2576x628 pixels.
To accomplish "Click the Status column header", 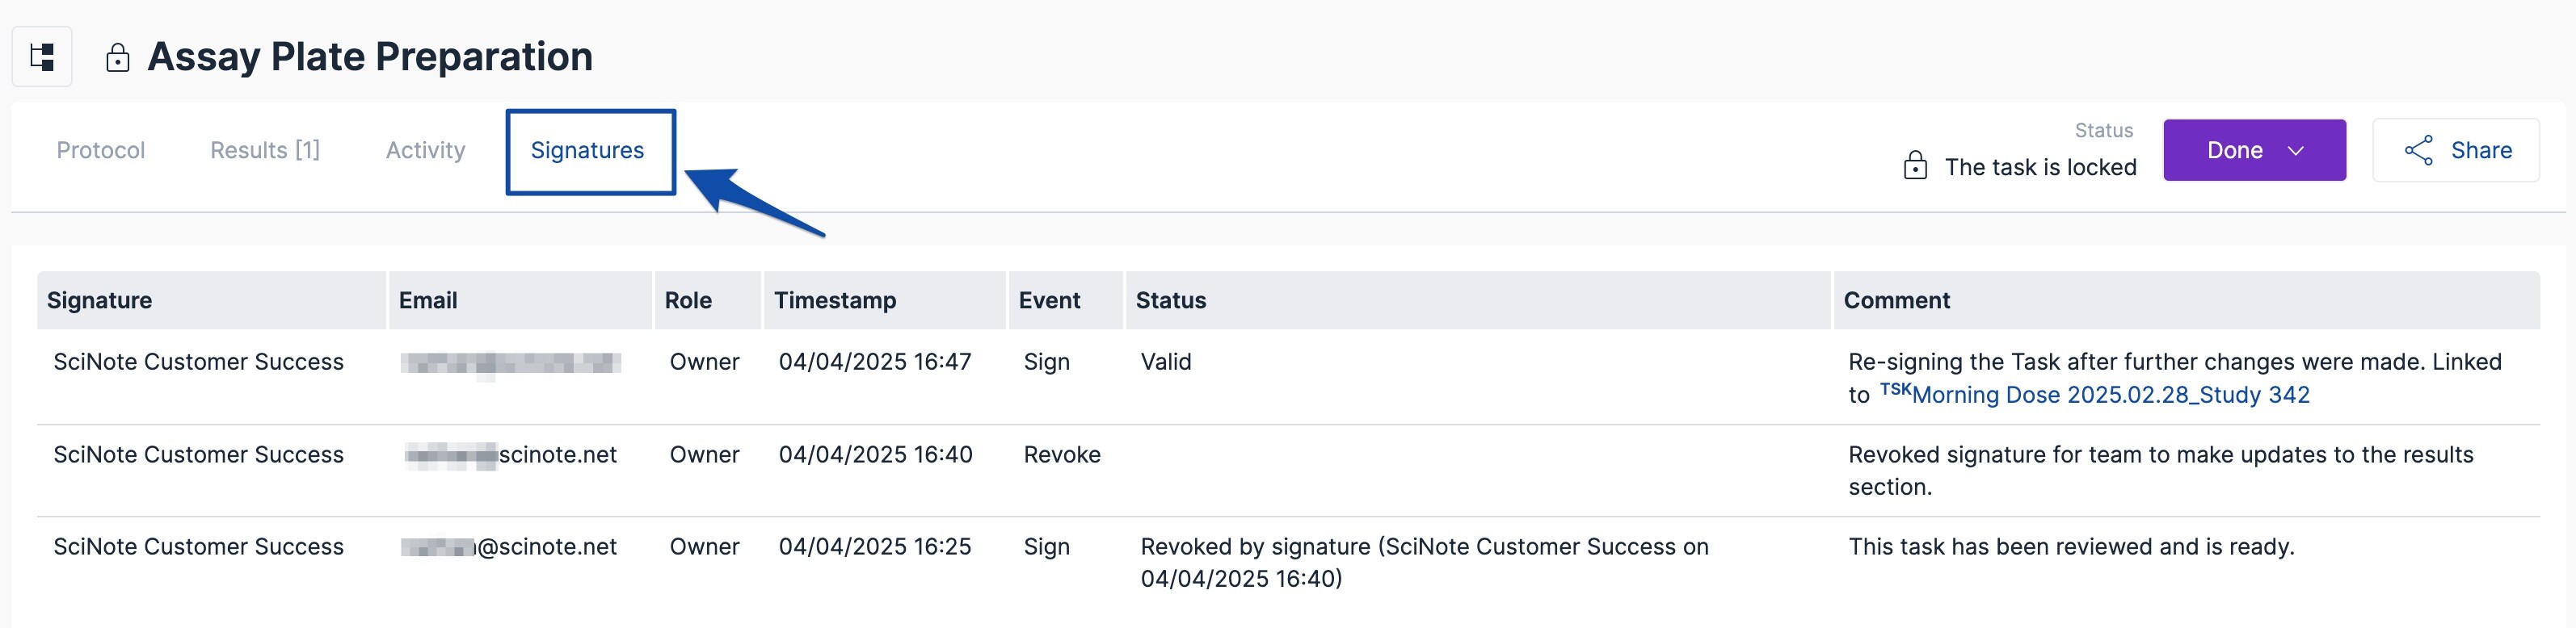I will [1171, 300].
